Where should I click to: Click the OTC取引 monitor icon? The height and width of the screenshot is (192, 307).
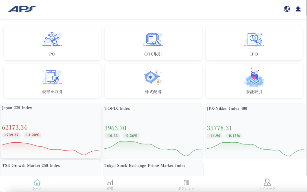click(153, 39)
